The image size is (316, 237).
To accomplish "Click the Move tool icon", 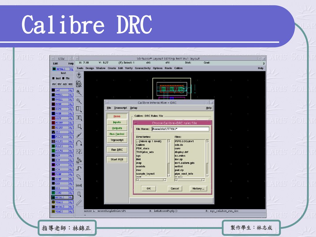I will 79,126.
